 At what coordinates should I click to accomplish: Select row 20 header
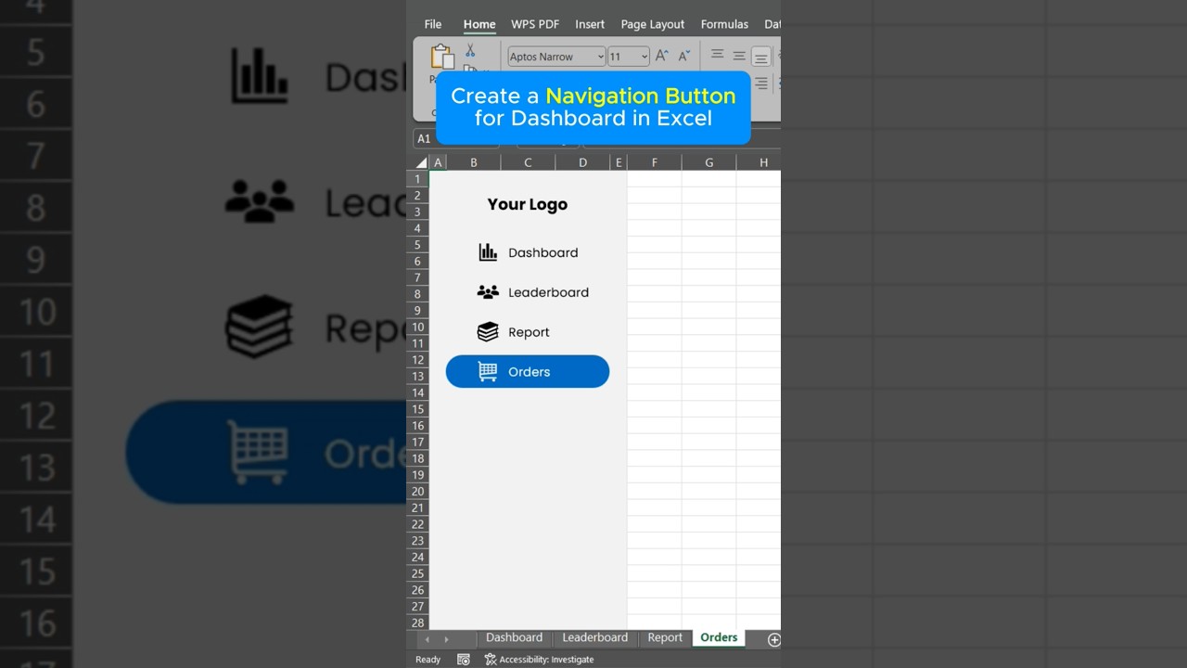pyautogui.click(x=418, y=492)
